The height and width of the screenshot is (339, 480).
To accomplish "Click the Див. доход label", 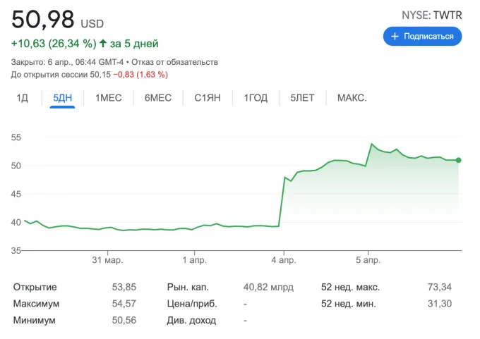I will point(191,321).
